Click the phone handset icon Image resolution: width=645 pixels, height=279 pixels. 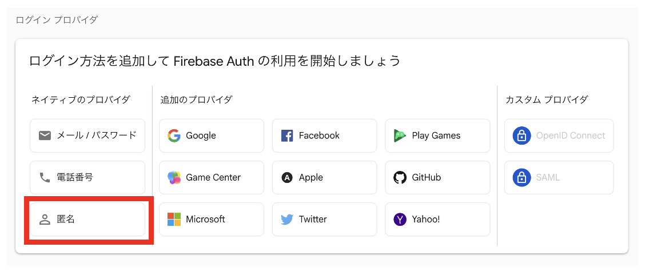[x=45, y=177]
